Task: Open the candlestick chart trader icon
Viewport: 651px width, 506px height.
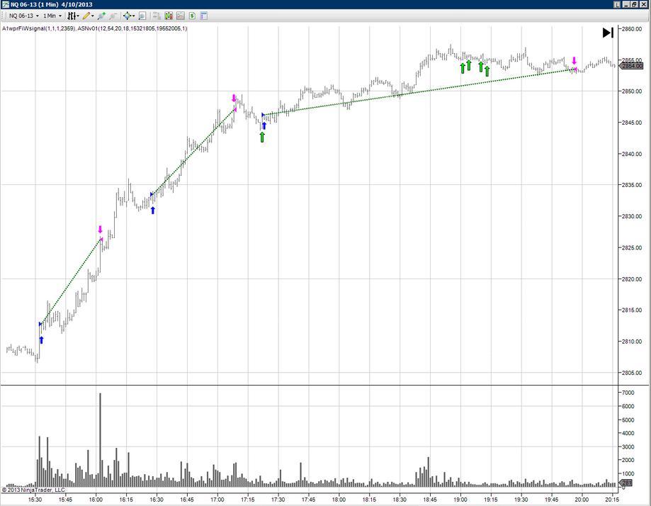Action: click(168, 16)
